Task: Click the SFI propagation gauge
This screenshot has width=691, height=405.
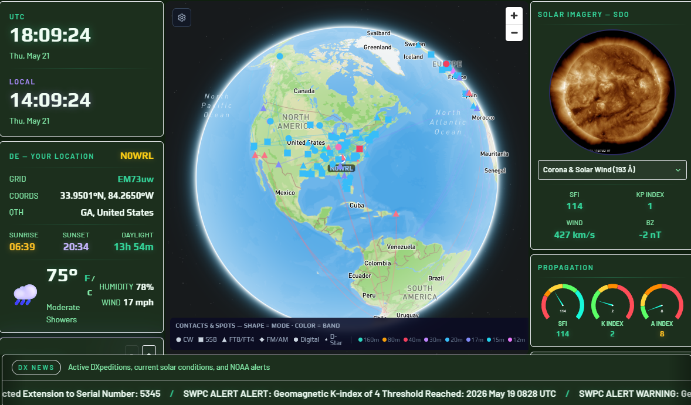Action: coord(563,302)
